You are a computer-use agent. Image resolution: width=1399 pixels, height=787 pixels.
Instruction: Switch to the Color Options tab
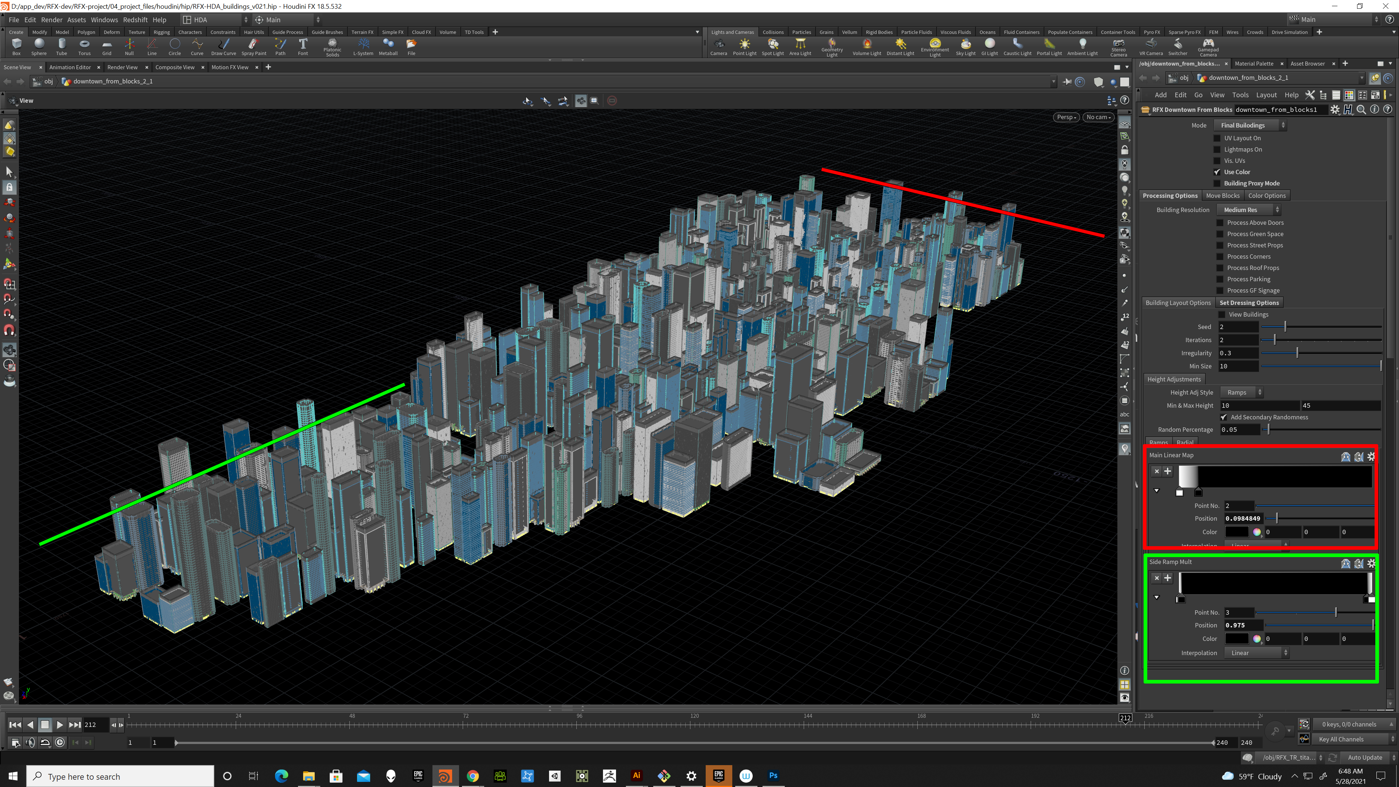(x=1266, y=196)
